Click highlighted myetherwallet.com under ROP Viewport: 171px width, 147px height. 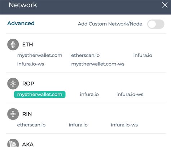point(40,94)
